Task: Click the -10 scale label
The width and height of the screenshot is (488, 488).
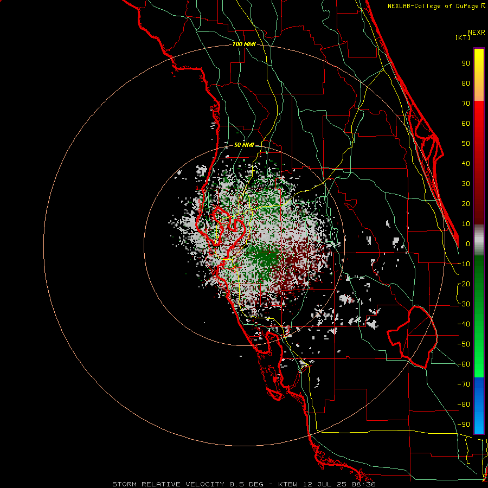Action: pos(464,264)
